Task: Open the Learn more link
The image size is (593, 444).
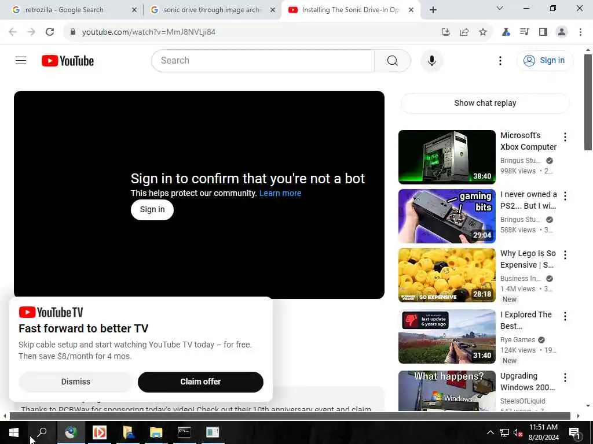Action: (280, 193)
